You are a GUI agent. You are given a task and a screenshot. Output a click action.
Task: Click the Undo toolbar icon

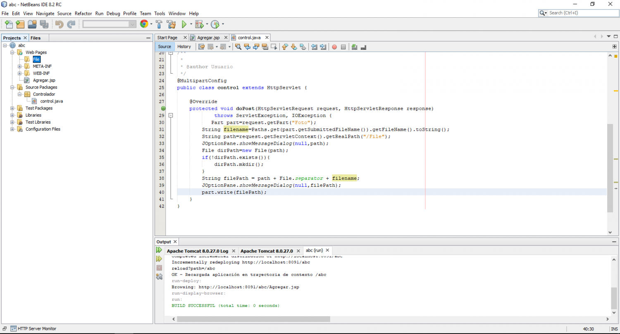pyautogui.click(x=60, y=24)
